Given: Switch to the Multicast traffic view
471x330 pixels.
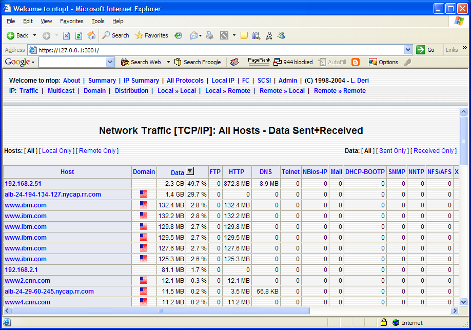Looking at the screenshot, I should coord(61,90).
